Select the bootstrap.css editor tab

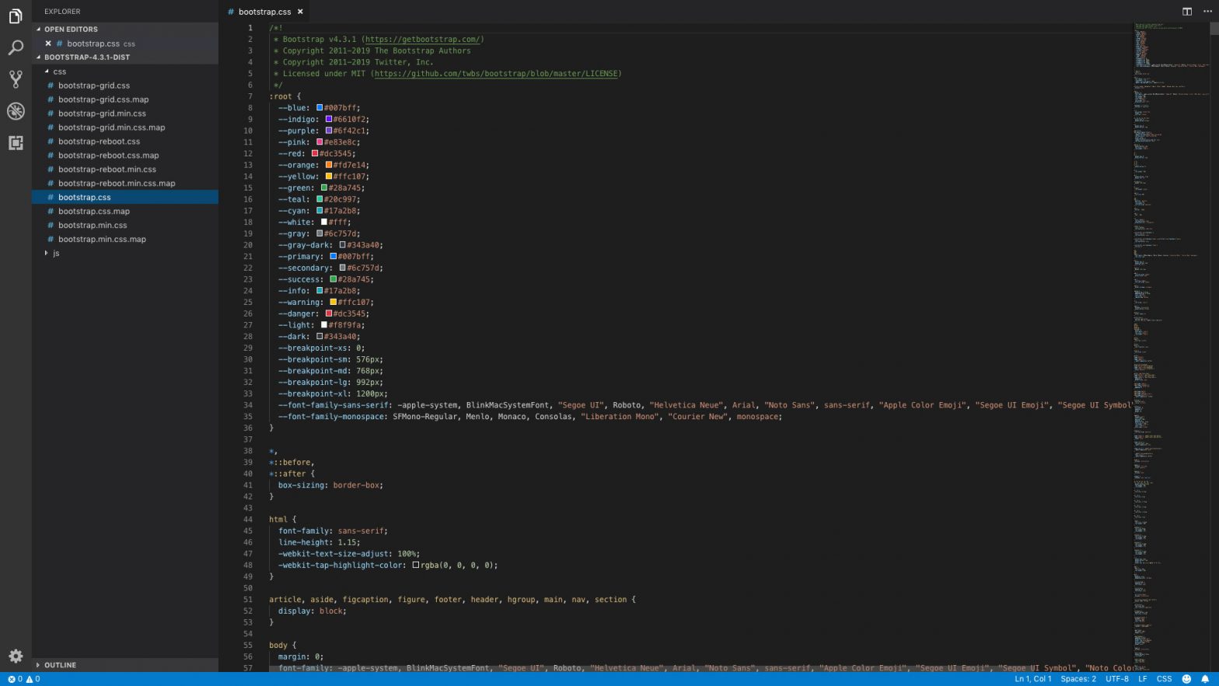[x=265, y=12]
